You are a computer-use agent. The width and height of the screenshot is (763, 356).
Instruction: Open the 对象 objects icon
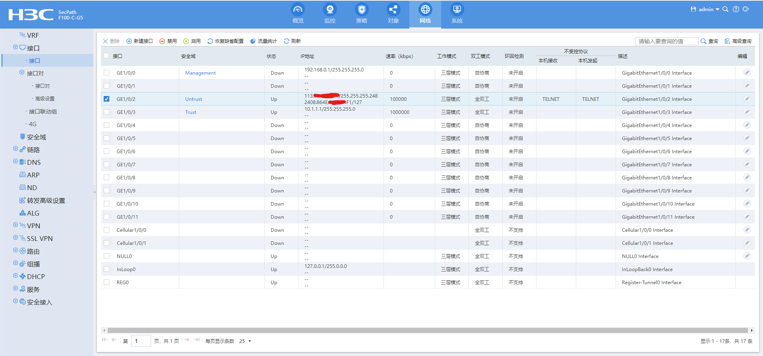tap(393, 9)
